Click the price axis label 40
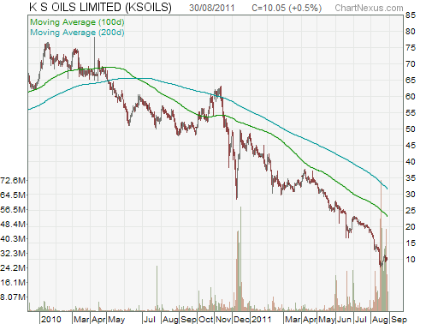The height and width of the screenshot is (324, 426). (x=411, y=162)
